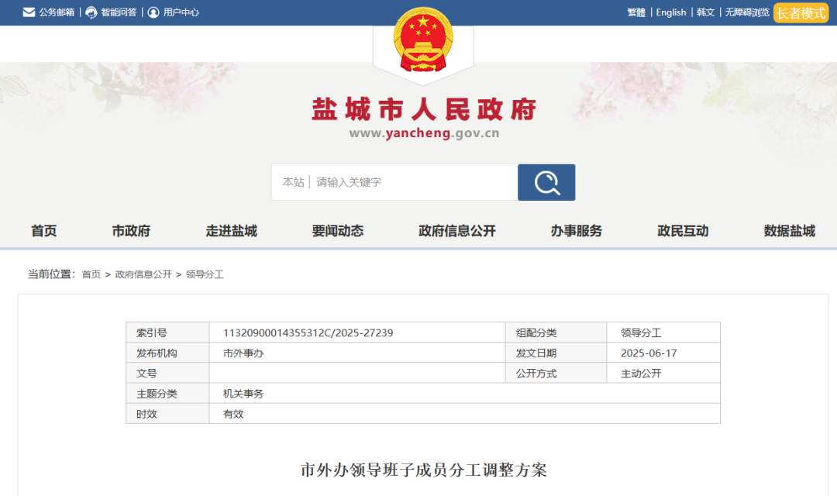
Task: Open the 走进盐城 navigation item
Action: 232,231
